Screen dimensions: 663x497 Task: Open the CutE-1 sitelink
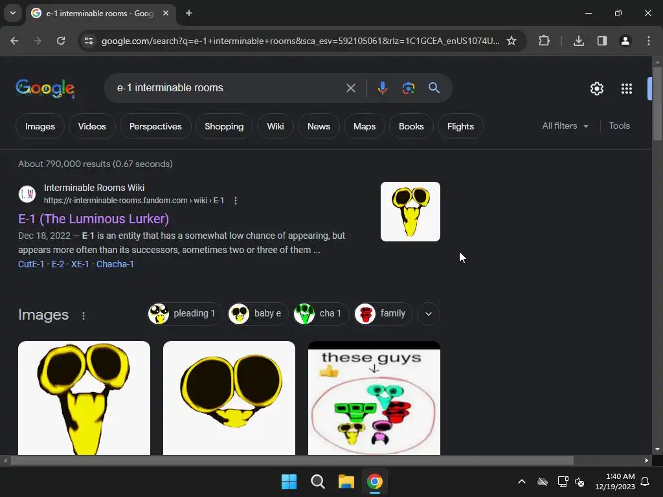tap(31, 264)
